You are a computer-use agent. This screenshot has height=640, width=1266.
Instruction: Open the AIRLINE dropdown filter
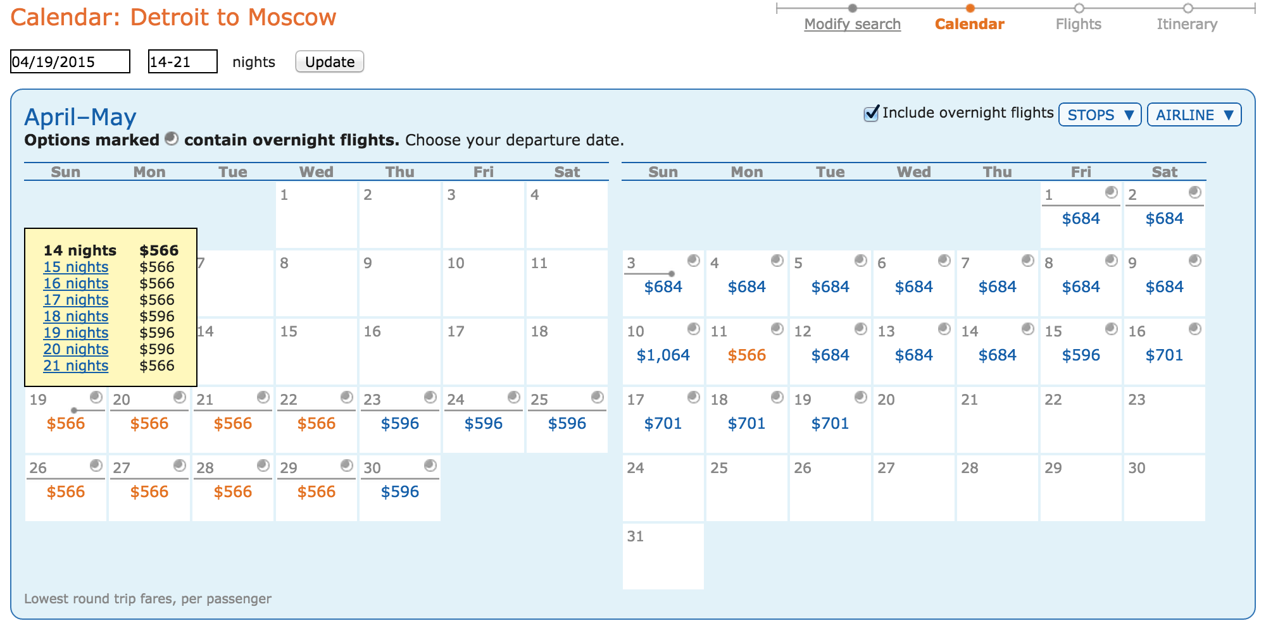tap(1194, 115)
